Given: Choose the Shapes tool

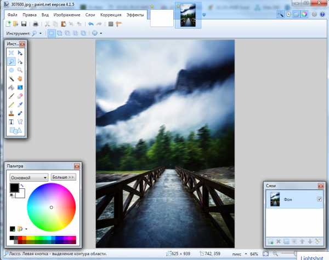Looking at the screenshot, I should point(15,130).
